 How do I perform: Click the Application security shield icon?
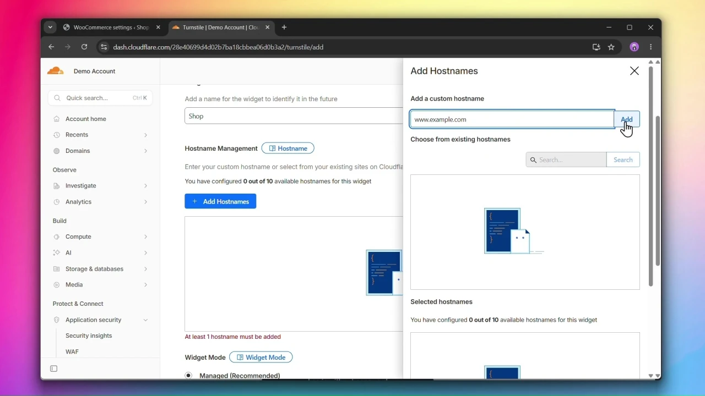57,320
